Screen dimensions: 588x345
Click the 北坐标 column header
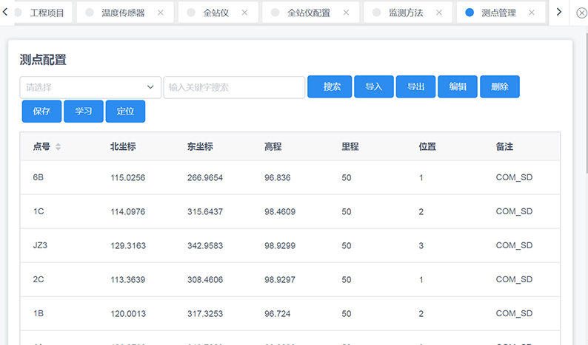tap(123, 147)
